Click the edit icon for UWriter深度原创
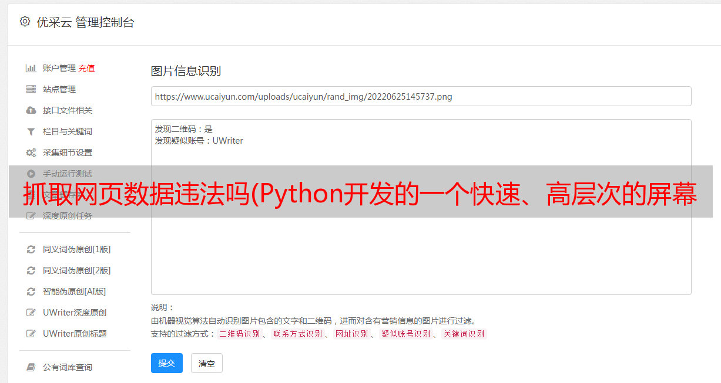 click(x=31, y=313)
